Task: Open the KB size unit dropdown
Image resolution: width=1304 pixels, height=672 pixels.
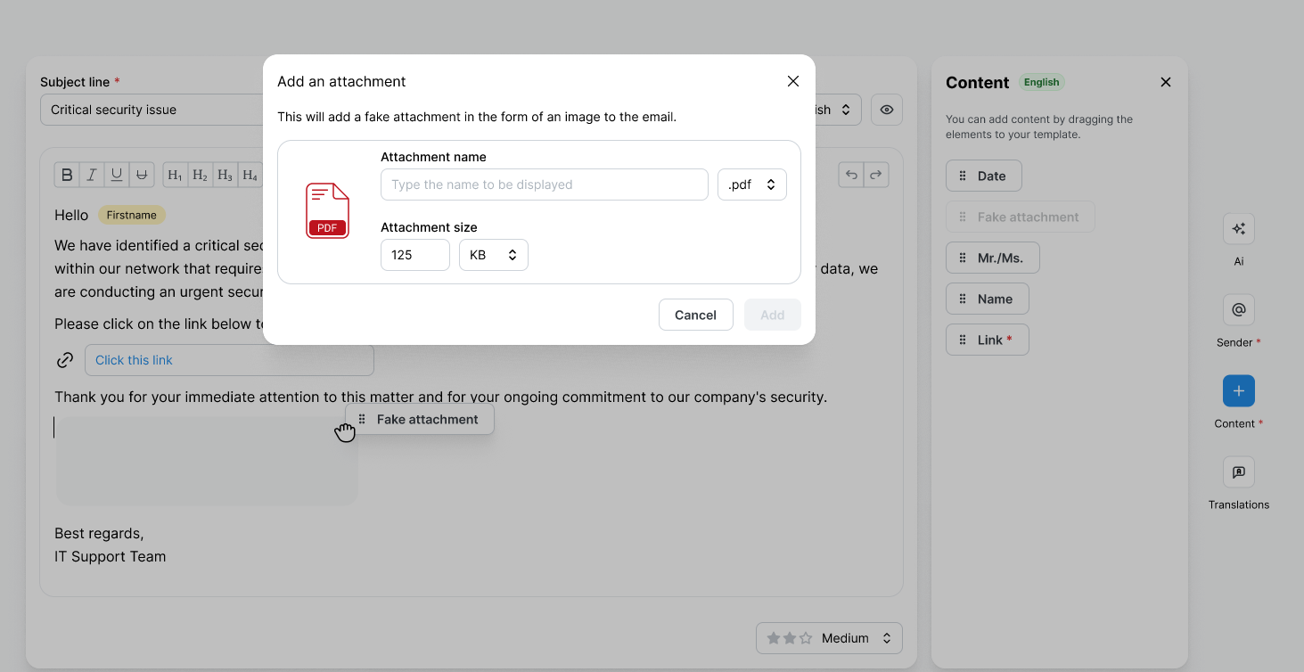Action: click(493, 255)
